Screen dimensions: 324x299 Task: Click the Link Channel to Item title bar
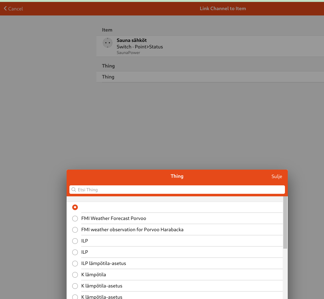223,8
